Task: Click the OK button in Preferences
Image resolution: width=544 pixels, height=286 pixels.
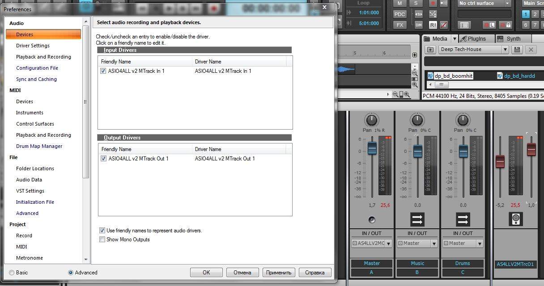Action: [x=206, y=272]
